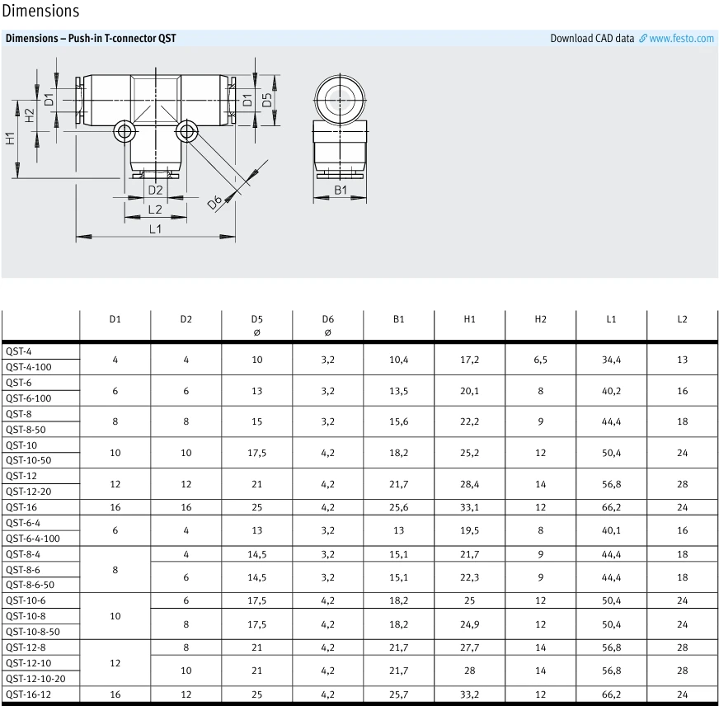This screenshot has width=719, height=706.
Task: Select the QST-12-8 row label
Action: click(x=26, y=647)
